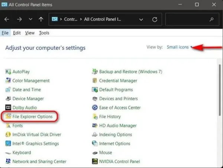The height and width of the screenshot is (168, 223).
Task: Open the Credential Manager icon
Action: 95,81
